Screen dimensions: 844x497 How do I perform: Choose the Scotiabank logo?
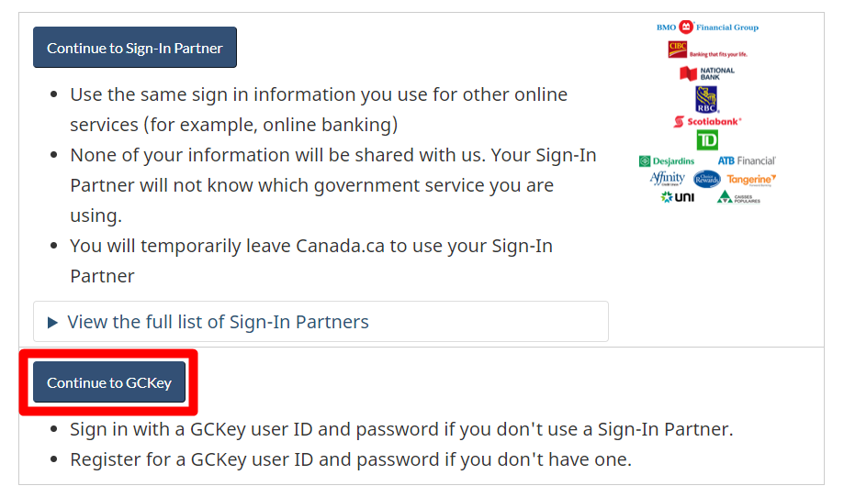coord(707,121)
